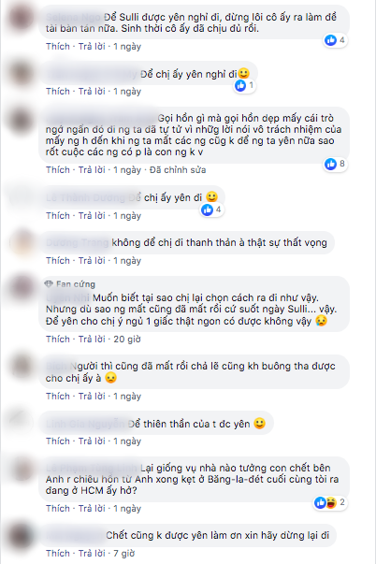Viewport: 376px width, 564px height.
Task: Click Fan cứng diamond badge icon
Action: (x=49, y=284)
